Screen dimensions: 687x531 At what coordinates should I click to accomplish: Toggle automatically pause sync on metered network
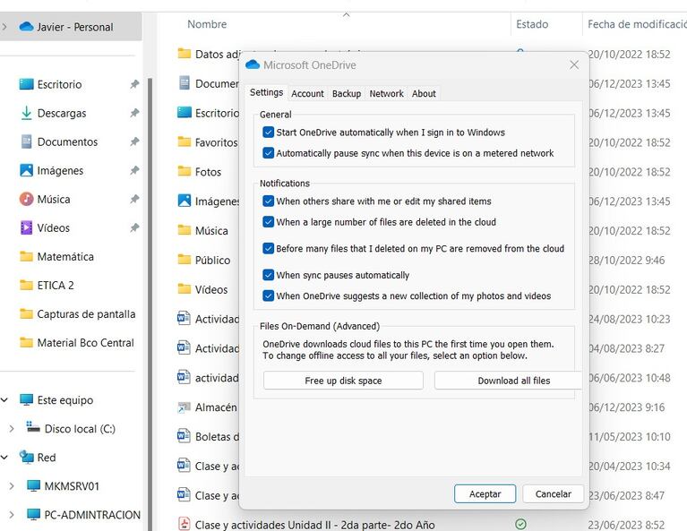268,153
